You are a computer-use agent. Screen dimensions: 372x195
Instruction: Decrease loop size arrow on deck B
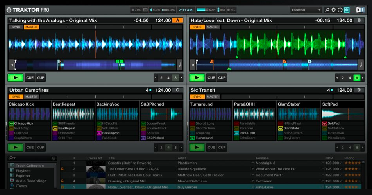(337, 78)
